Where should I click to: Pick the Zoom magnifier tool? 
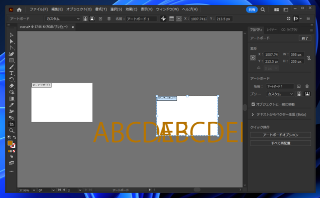[x=11, y=131]
